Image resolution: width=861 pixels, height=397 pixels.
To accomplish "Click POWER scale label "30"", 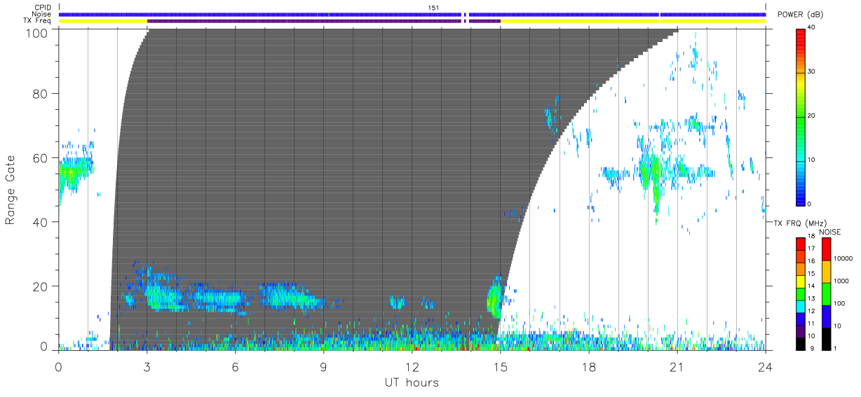I will tap(813, 71).
